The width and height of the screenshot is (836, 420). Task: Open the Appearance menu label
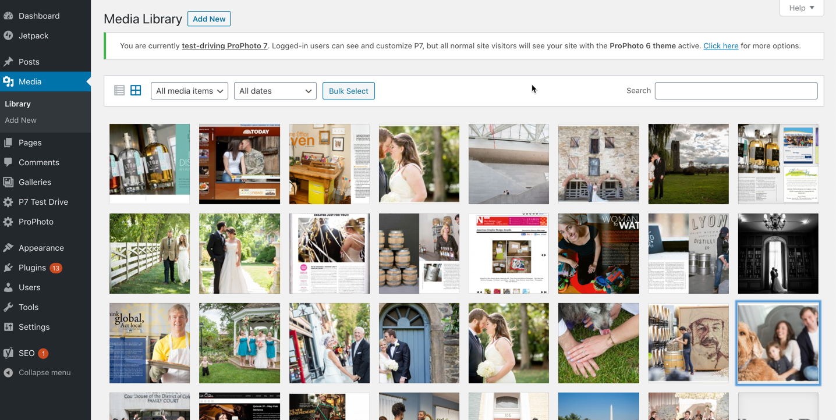coord(41,248)
